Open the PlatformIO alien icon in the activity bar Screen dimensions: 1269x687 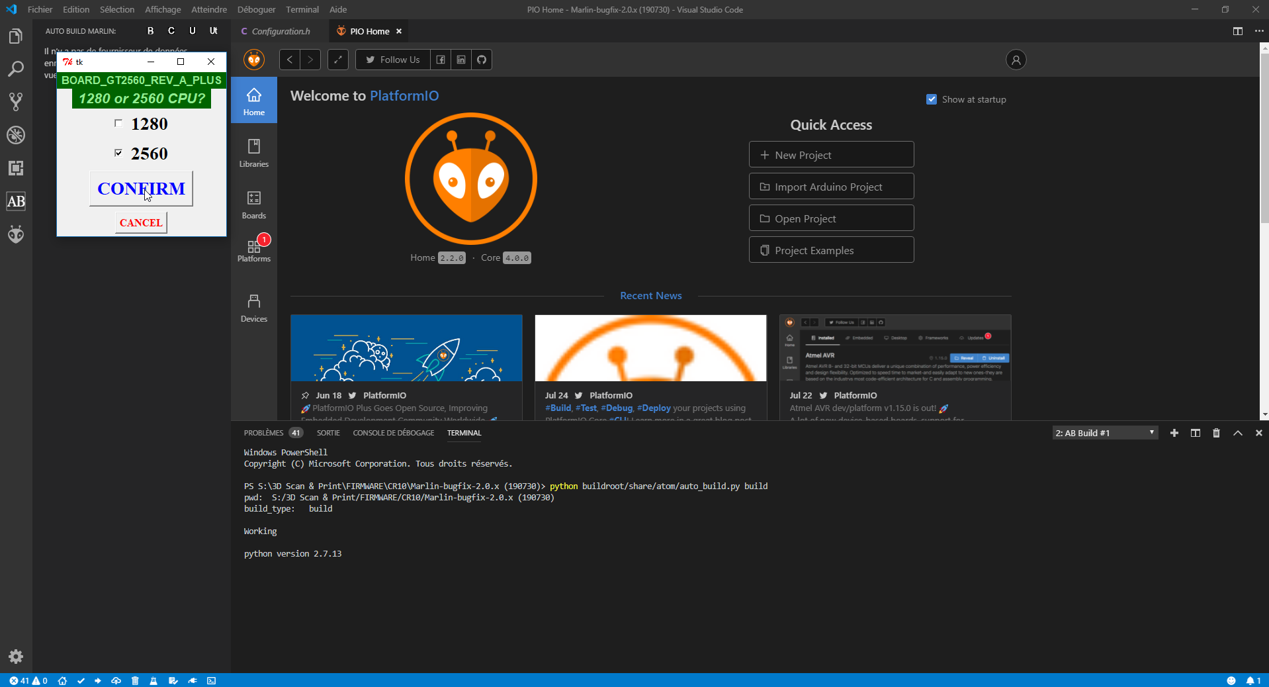click(16, 234)
